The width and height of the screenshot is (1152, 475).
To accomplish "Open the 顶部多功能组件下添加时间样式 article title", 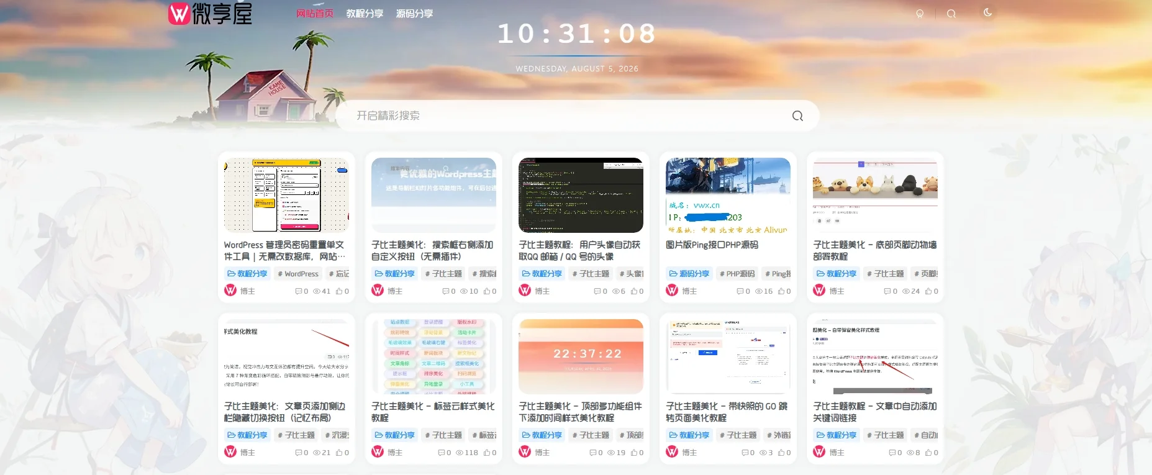I will point(581,412).
